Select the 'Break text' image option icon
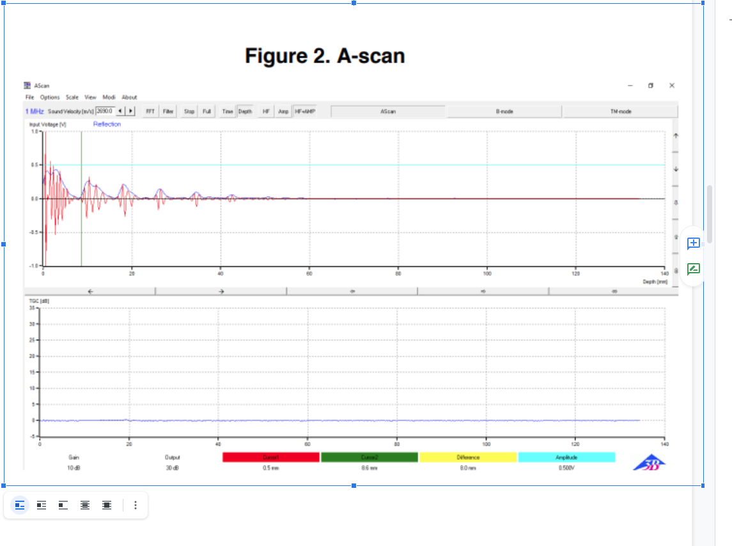Screen dimensions: 732x546 coord(62,504)
